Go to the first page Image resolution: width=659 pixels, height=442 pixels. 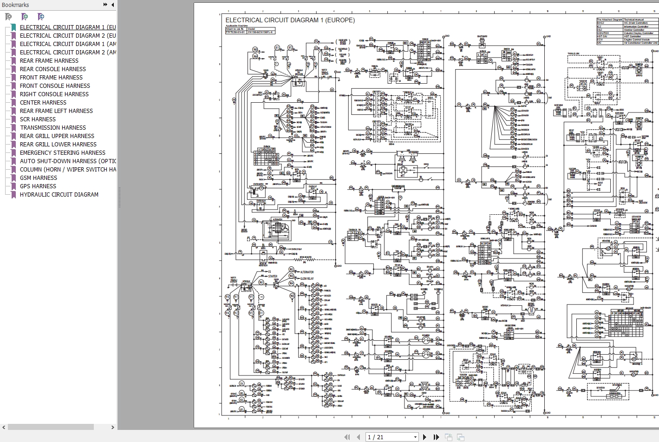click(347, 437)
